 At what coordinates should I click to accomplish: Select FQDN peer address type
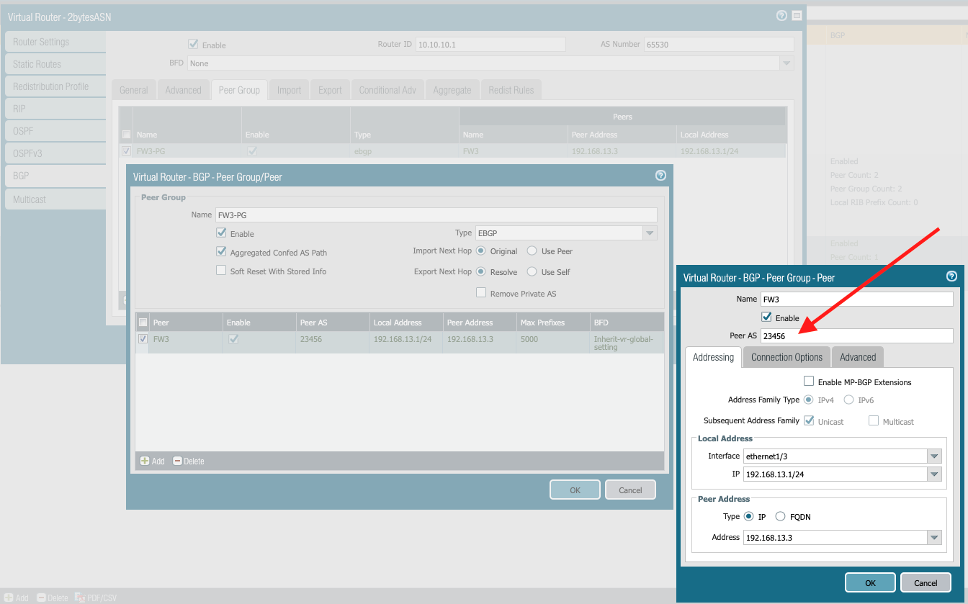coord(780,516)
